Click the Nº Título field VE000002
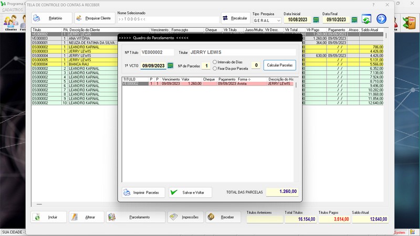Viewport: 420px width, 236px height. 157,52
